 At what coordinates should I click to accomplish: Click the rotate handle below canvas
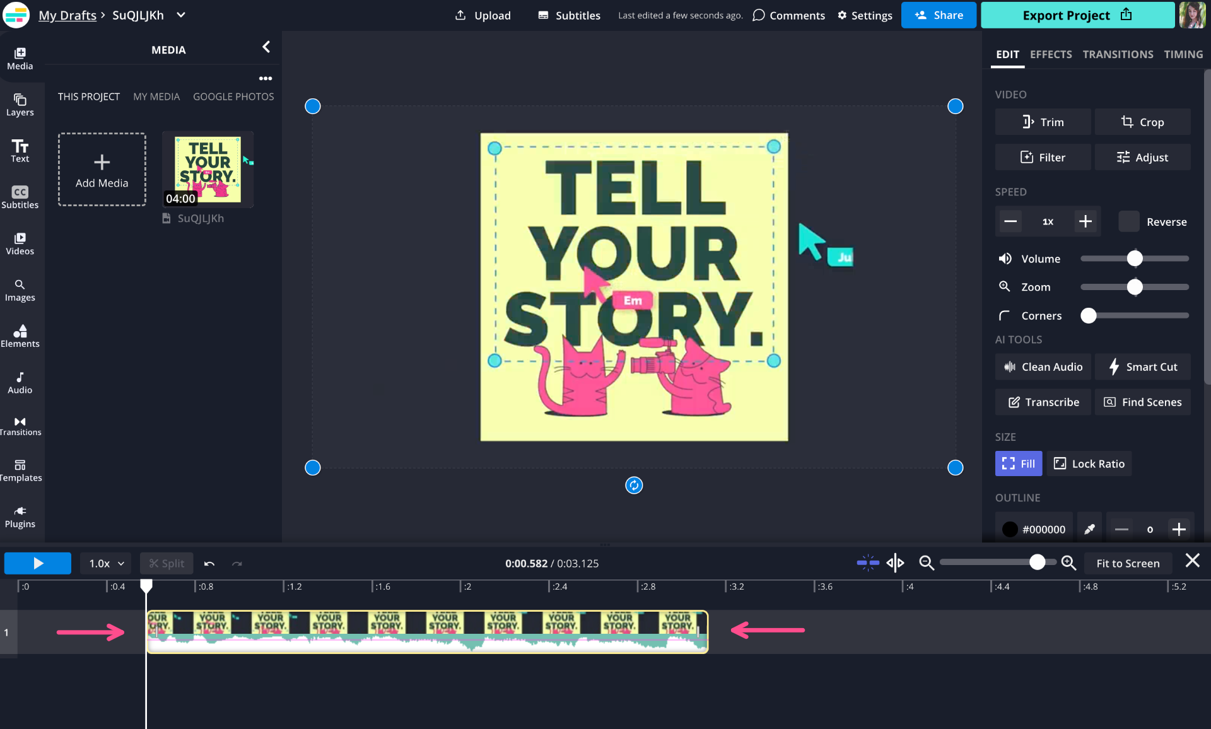pos(634,485)
